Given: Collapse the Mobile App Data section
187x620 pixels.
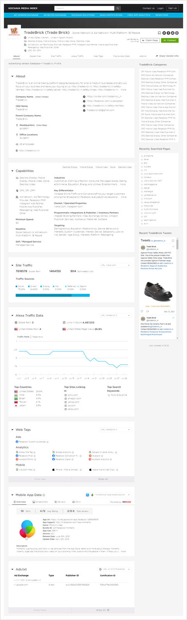Looking at the screenshot, I should click(x=12, y=495).
